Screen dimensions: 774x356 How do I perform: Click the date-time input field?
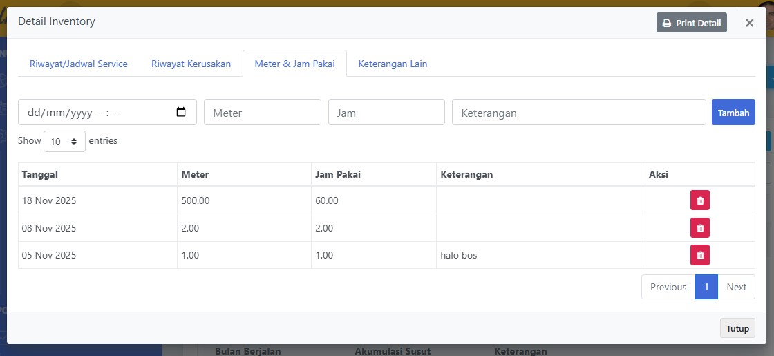(97, 112)
